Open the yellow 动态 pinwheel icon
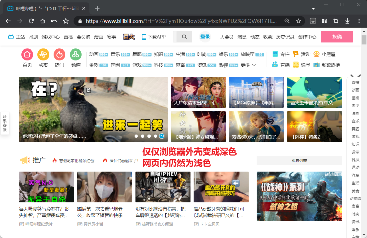 tap(43, 55)
